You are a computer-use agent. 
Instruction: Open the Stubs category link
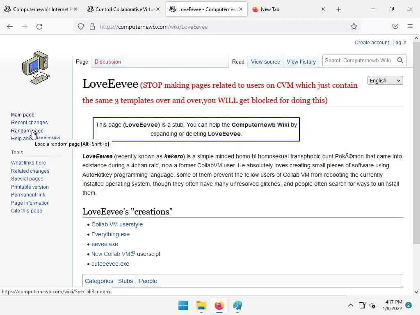coord(126,281)
